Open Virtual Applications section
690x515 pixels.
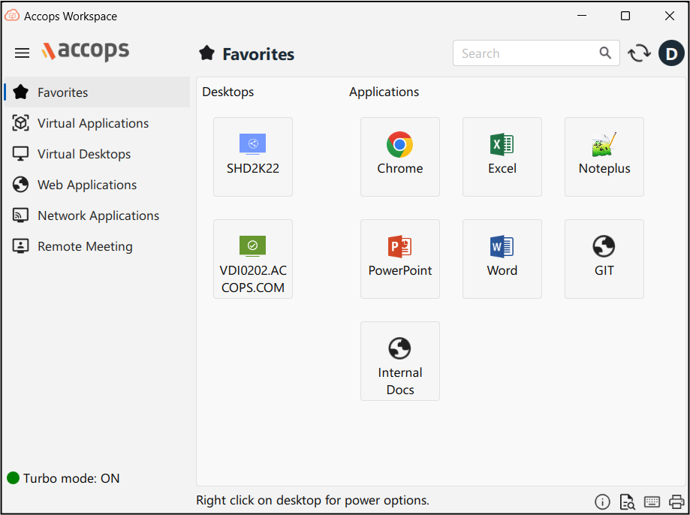pos(97,123)
